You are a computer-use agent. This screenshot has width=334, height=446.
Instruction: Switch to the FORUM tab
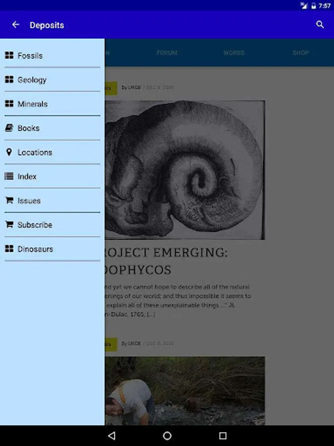point(167,53)
